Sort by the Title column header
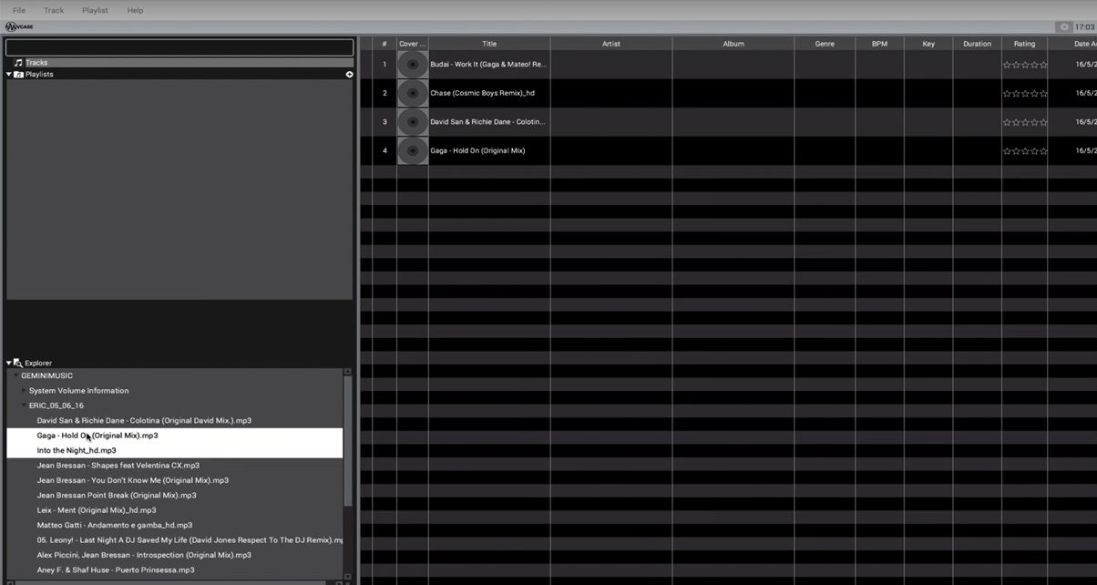 click(489, 44)
